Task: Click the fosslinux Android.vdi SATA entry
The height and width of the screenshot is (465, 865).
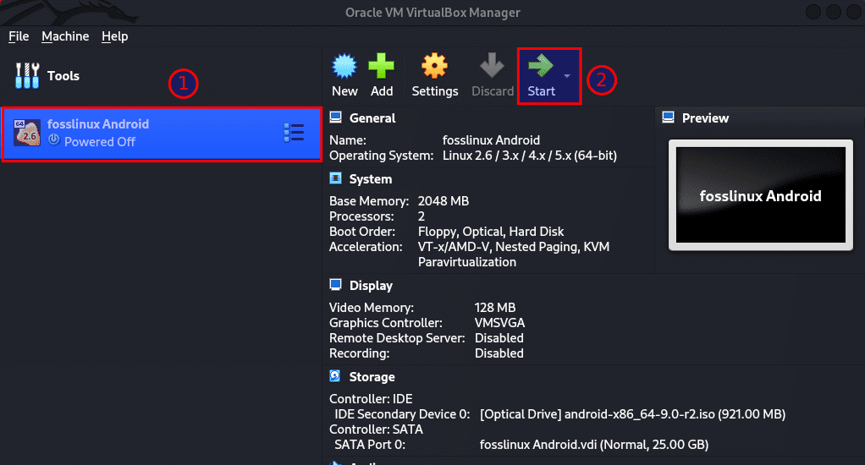Action: pyautogui.click(x=594, y=446)
